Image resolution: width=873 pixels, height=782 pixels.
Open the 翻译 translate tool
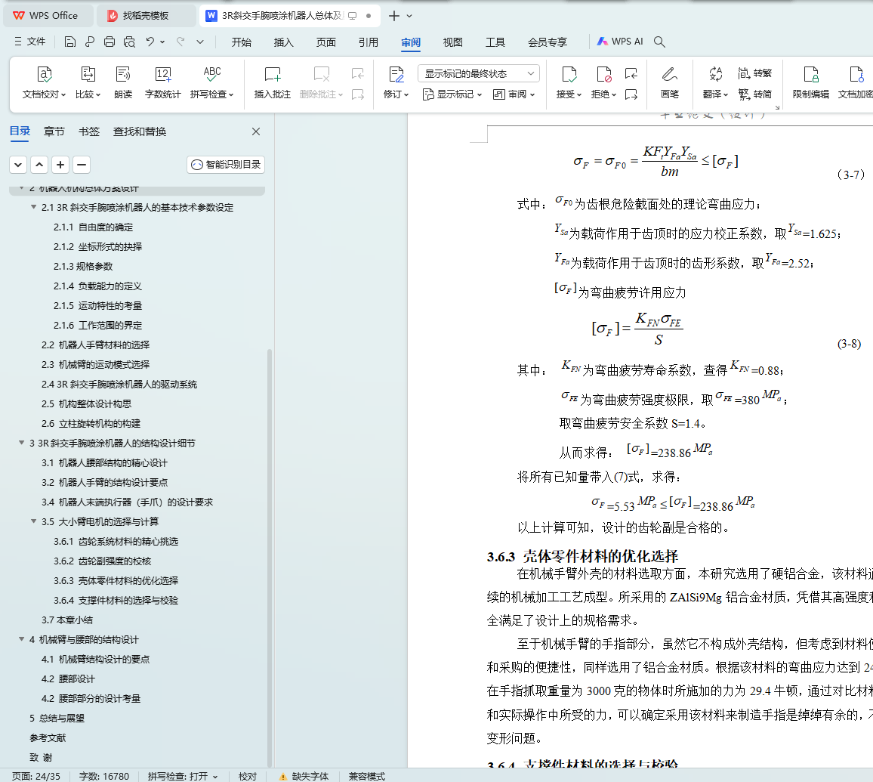tap(715, 82)
